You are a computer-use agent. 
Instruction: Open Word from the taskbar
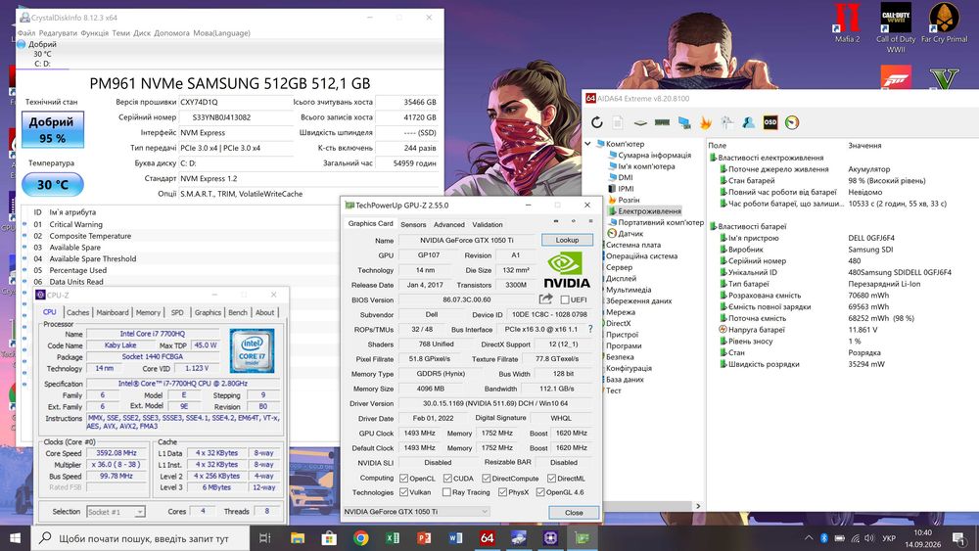click(x=456, y=538)
